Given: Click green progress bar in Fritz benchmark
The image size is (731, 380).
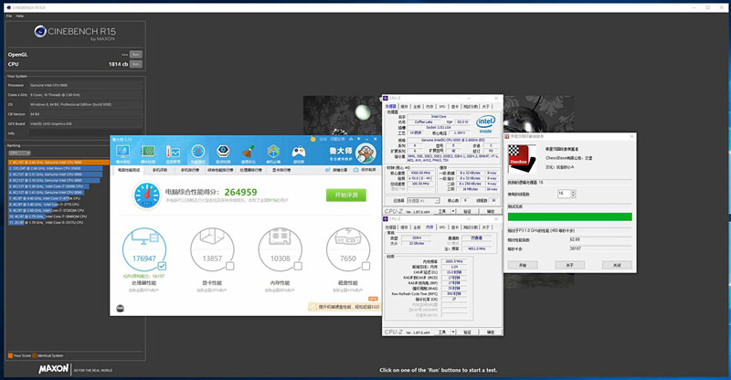Looking at the screenshot, I should (x=569, y=216).
